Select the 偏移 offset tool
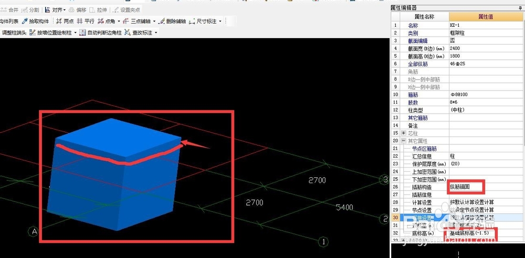This screenshot has height=258, width=525. click(x=77, y=10)
